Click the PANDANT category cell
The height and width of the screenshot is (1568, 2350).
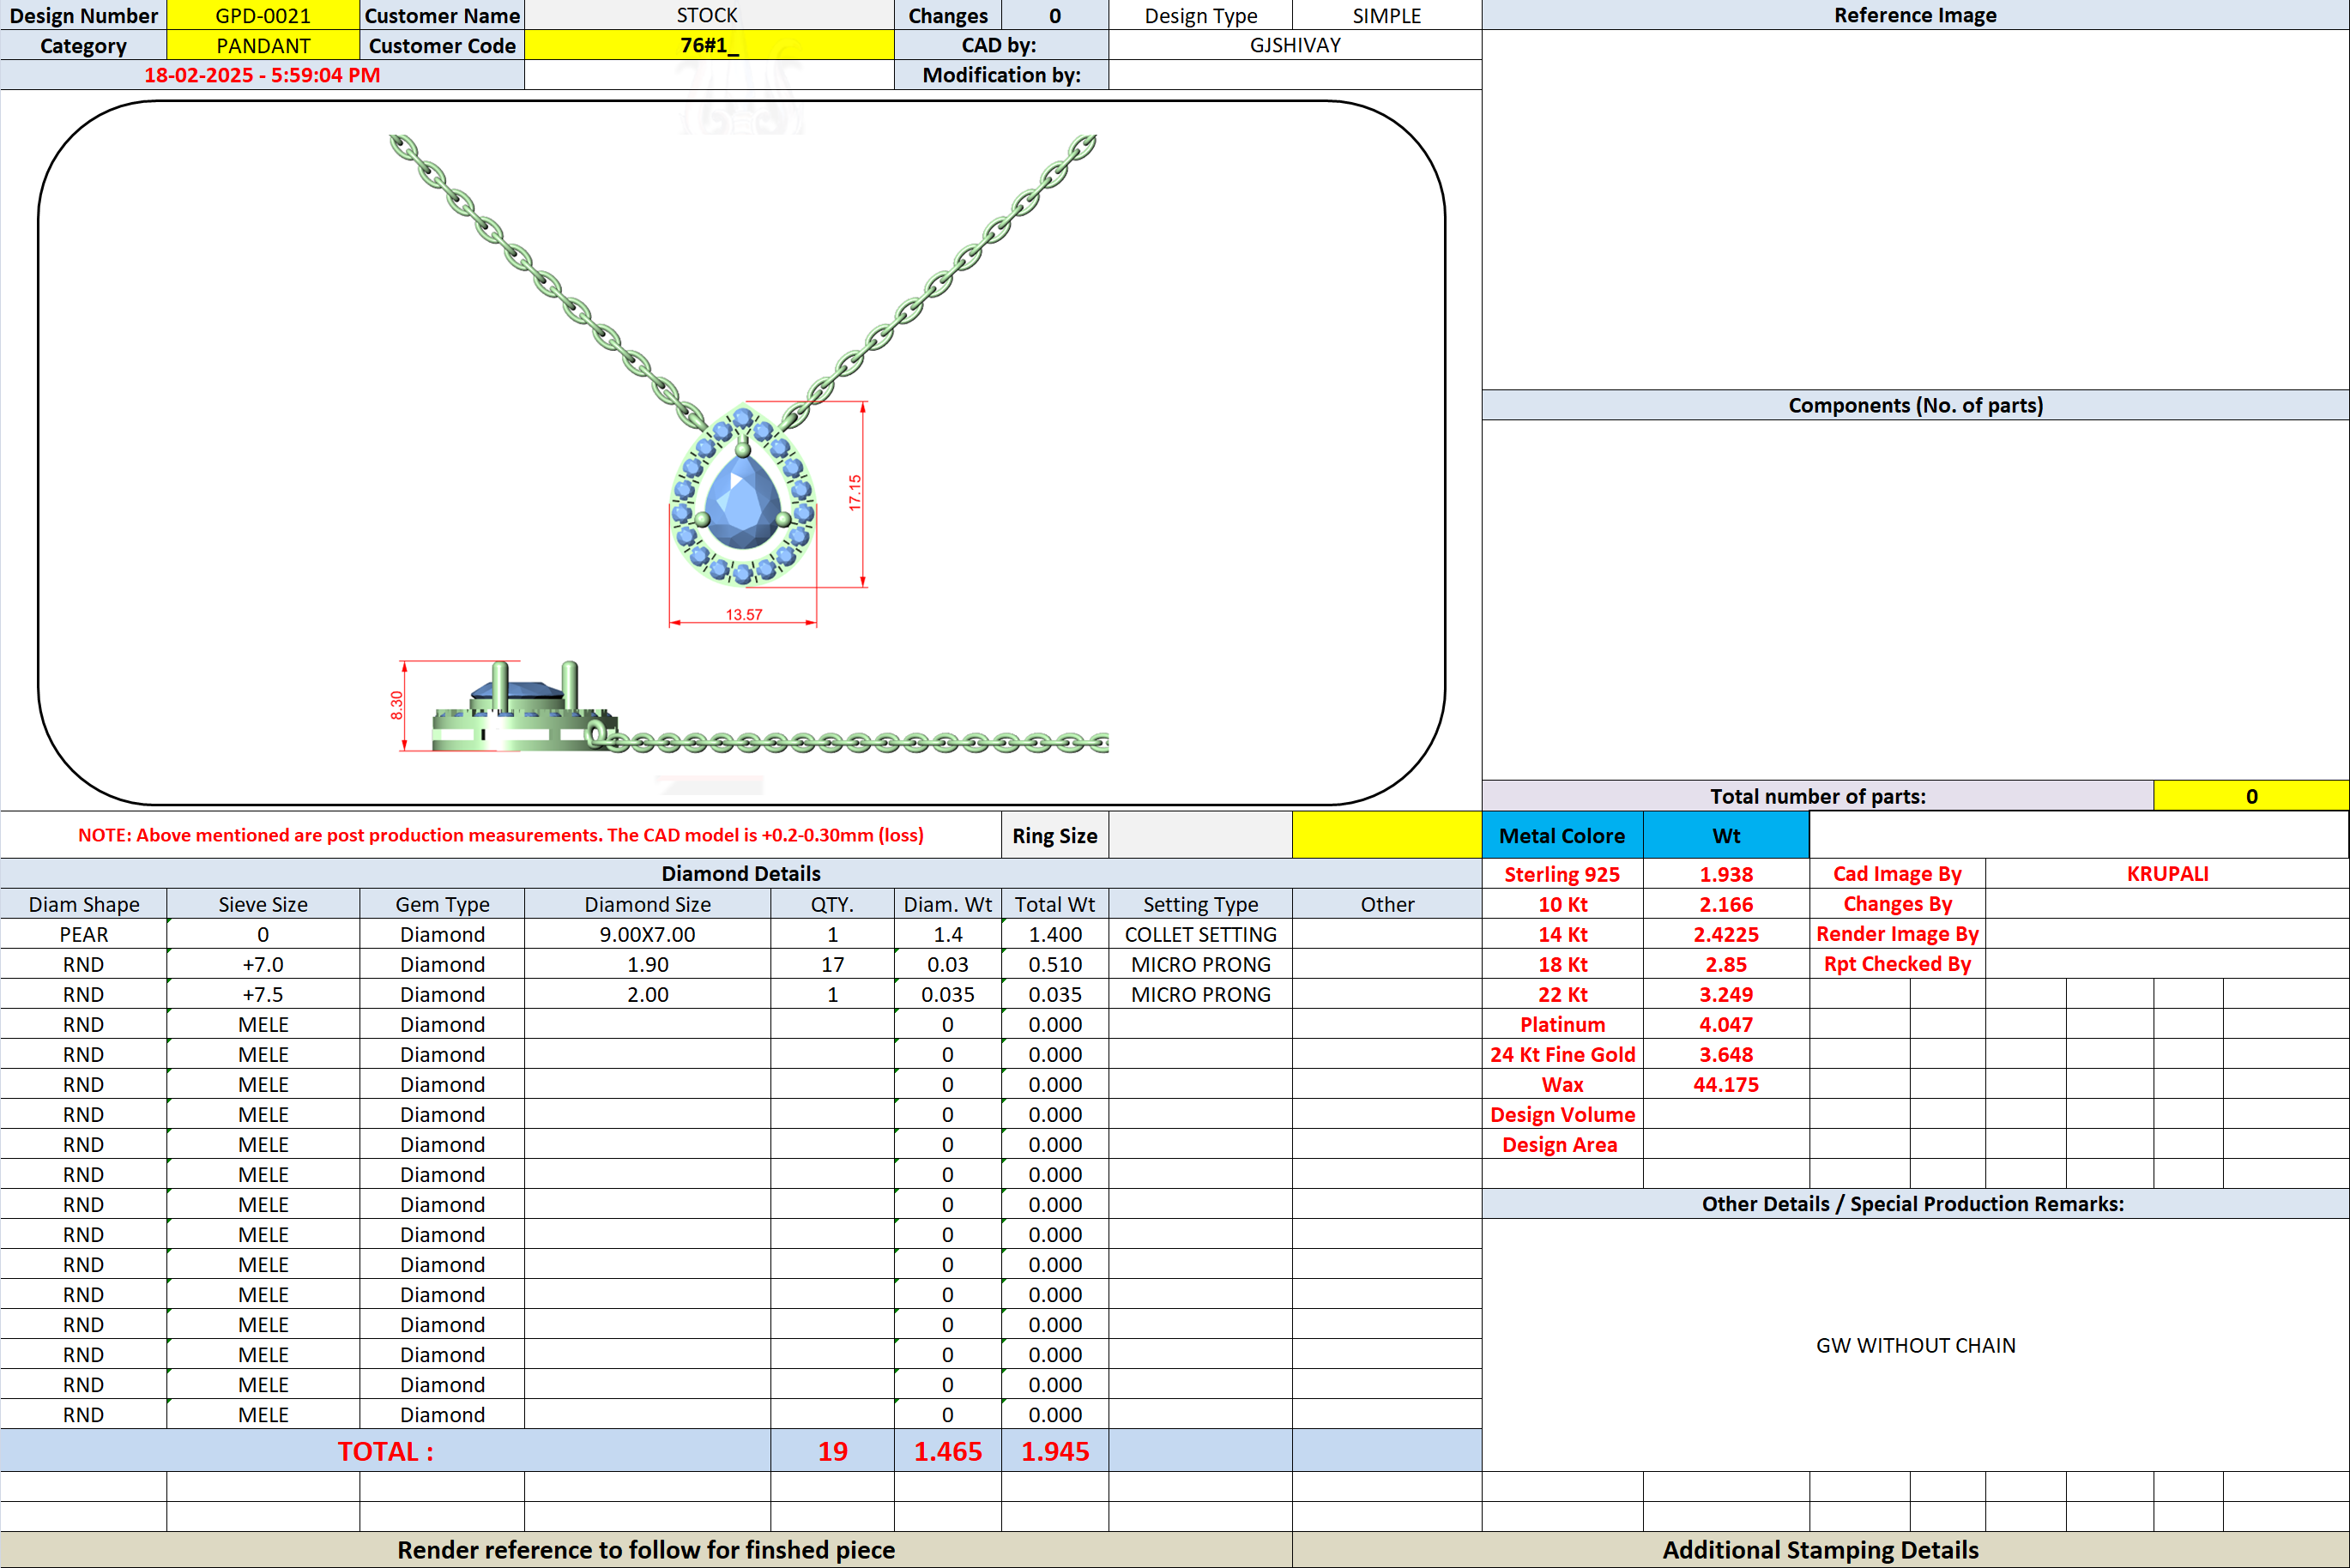263,45
